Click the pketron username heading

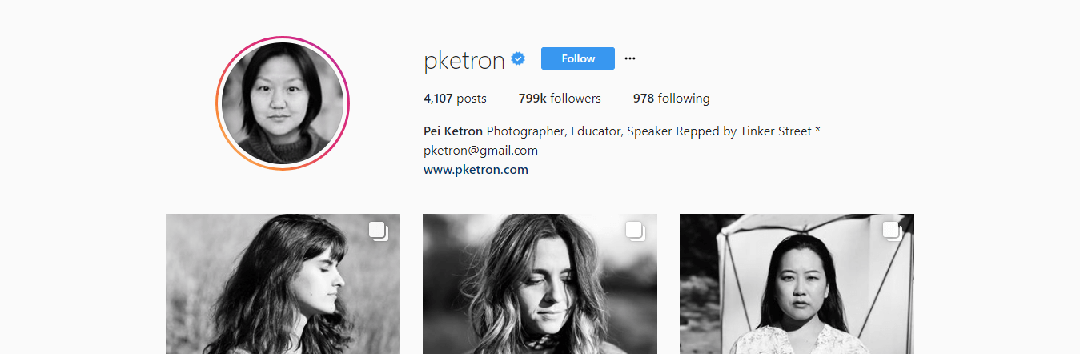(x=464, y=60)
